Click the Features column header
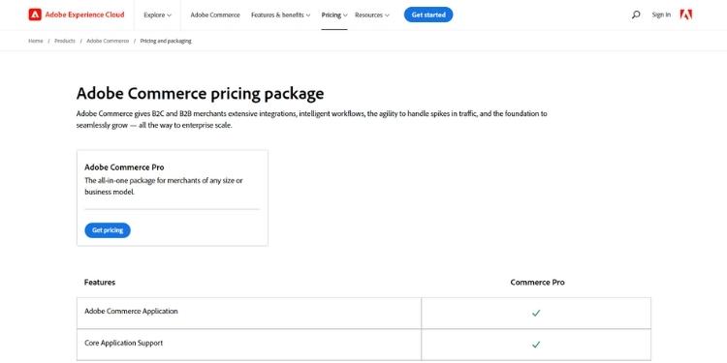 click(x=100, y=282)
